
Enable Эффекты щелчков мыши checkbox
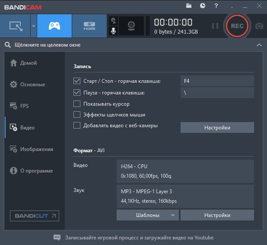77,115
